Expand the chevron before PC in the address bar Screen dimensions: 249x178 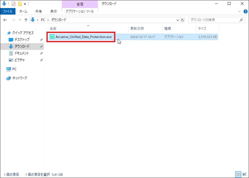pos(38,20)
